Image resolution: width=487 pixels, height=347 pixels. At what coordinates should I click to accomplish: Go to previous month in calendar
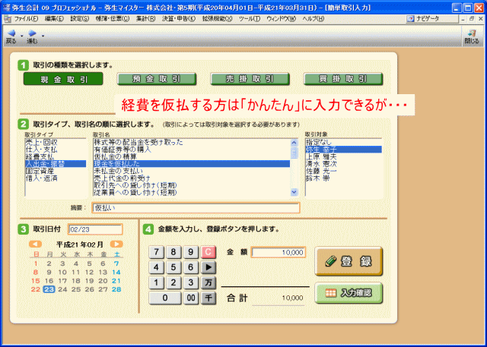pyautogui.click(x=36, y=244)
